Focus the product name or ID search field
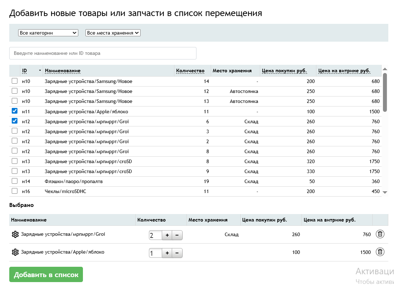The image size is (394, 286). click(103, 53)
